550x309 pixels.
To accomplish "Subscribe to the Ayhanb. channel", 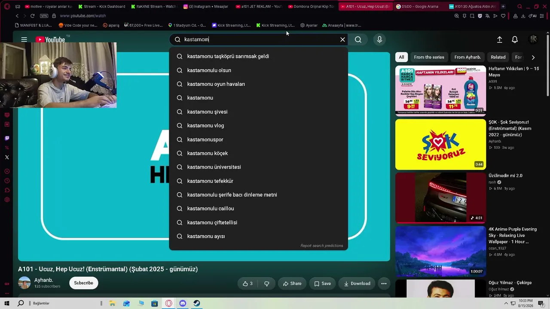I will coord(83,283).
